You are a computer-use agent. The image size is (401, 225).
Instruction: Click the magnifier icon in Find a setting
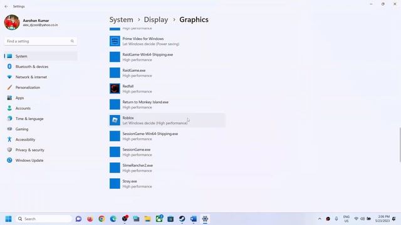tap(72, 41)
